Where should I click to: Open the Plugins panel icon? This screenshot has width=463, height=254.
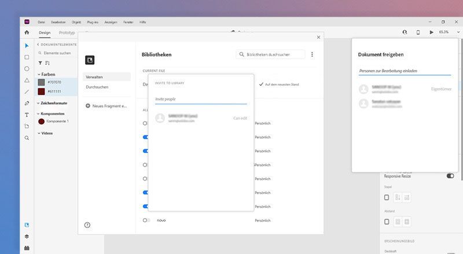point(27,248)
